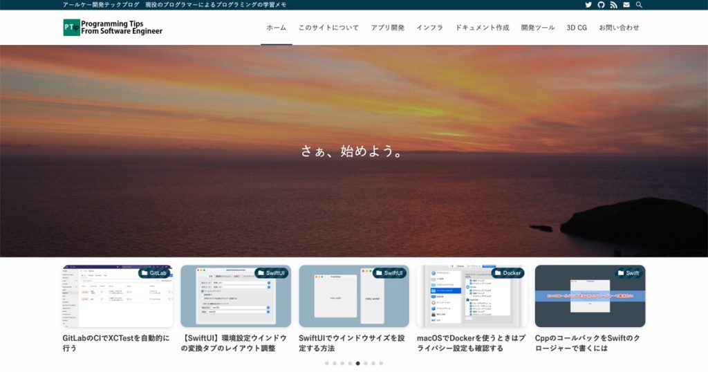Open the GitHub icon in the top bar

pos(601,5)
